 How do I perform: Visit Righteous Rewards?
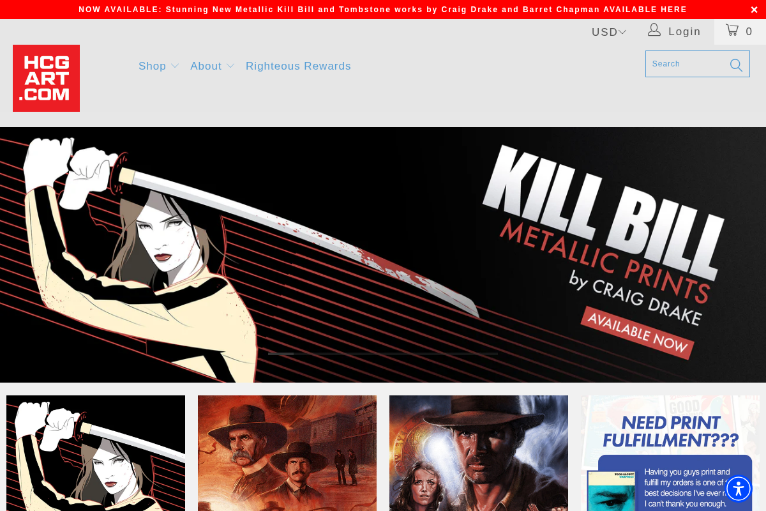click(x=298, y=66)
